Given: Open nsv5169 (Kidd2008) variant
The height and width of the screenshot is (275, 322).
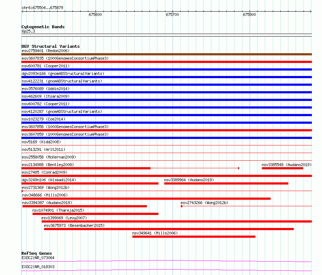Looking at the screenshot, I should pos(41,142).
